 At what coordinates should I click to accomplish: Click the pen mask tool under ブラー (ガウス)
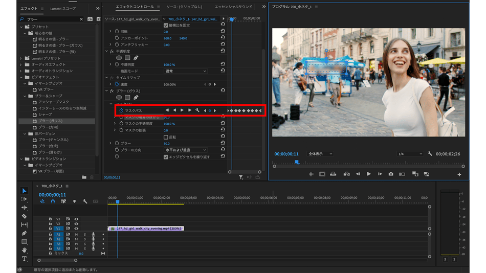(x=136, y=97)
